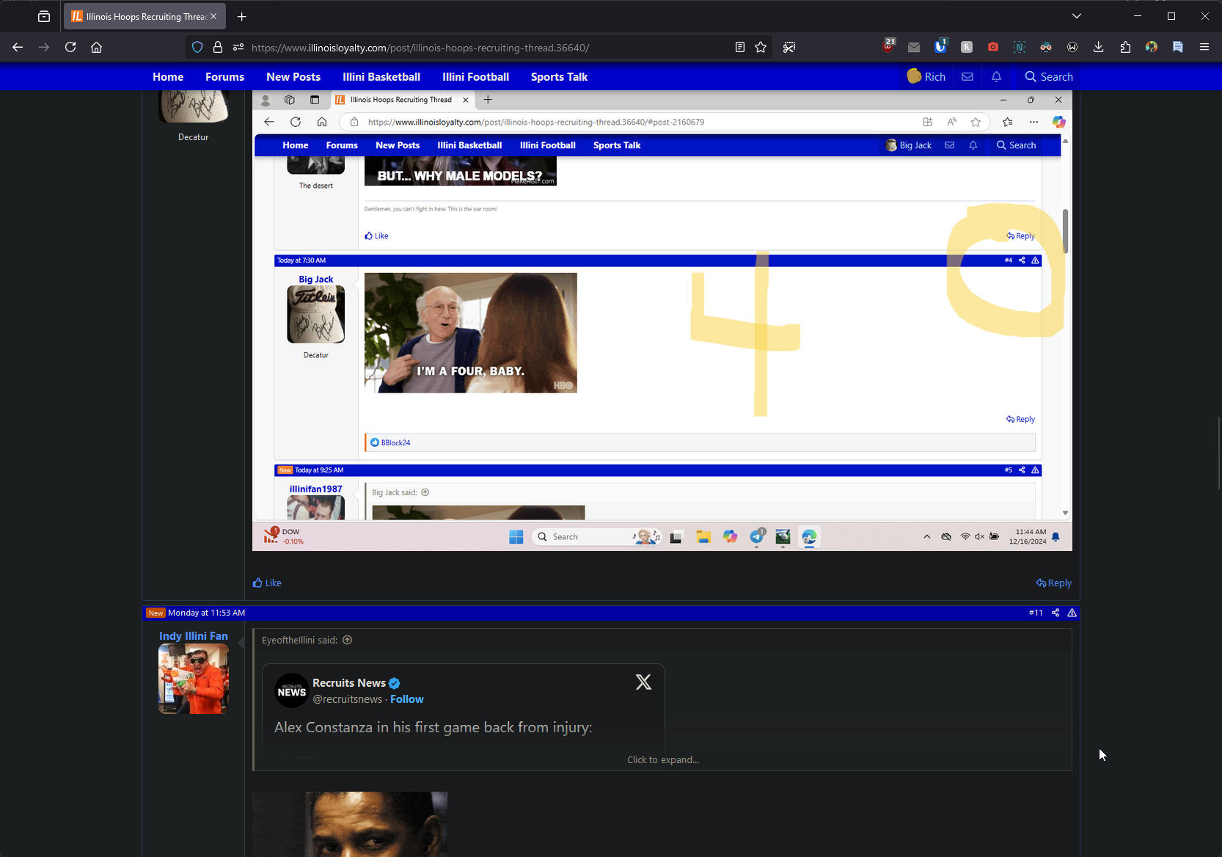Reload the Illinois Loyalty page
Screen dimensions: 1222x857
70,47
